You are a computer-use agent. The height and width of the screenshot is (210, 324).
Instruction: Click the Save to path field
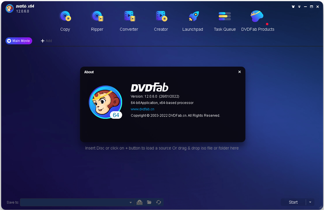(77, 202)
